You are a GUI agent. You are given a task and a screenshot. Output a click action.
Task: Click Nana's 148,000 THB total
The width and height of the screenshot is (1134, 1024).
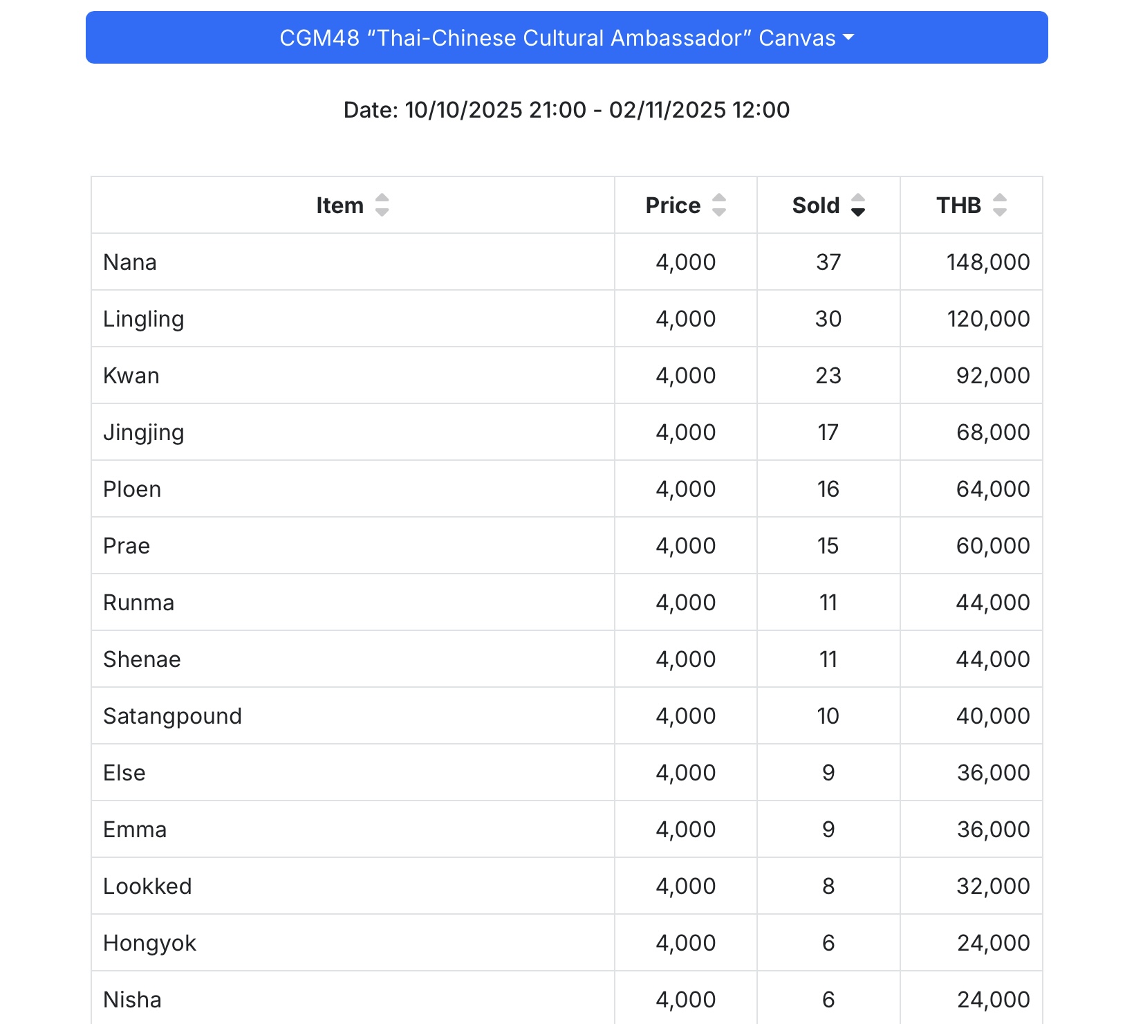988,262
